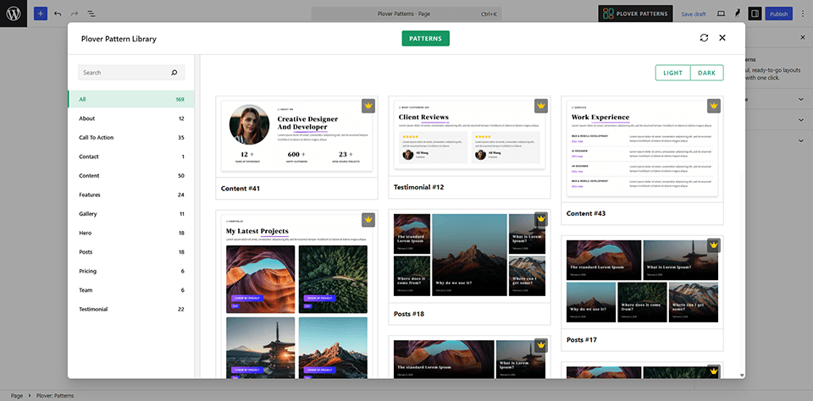Click the WordPress logo in top-left corner
813x401 pixels.
14,14
